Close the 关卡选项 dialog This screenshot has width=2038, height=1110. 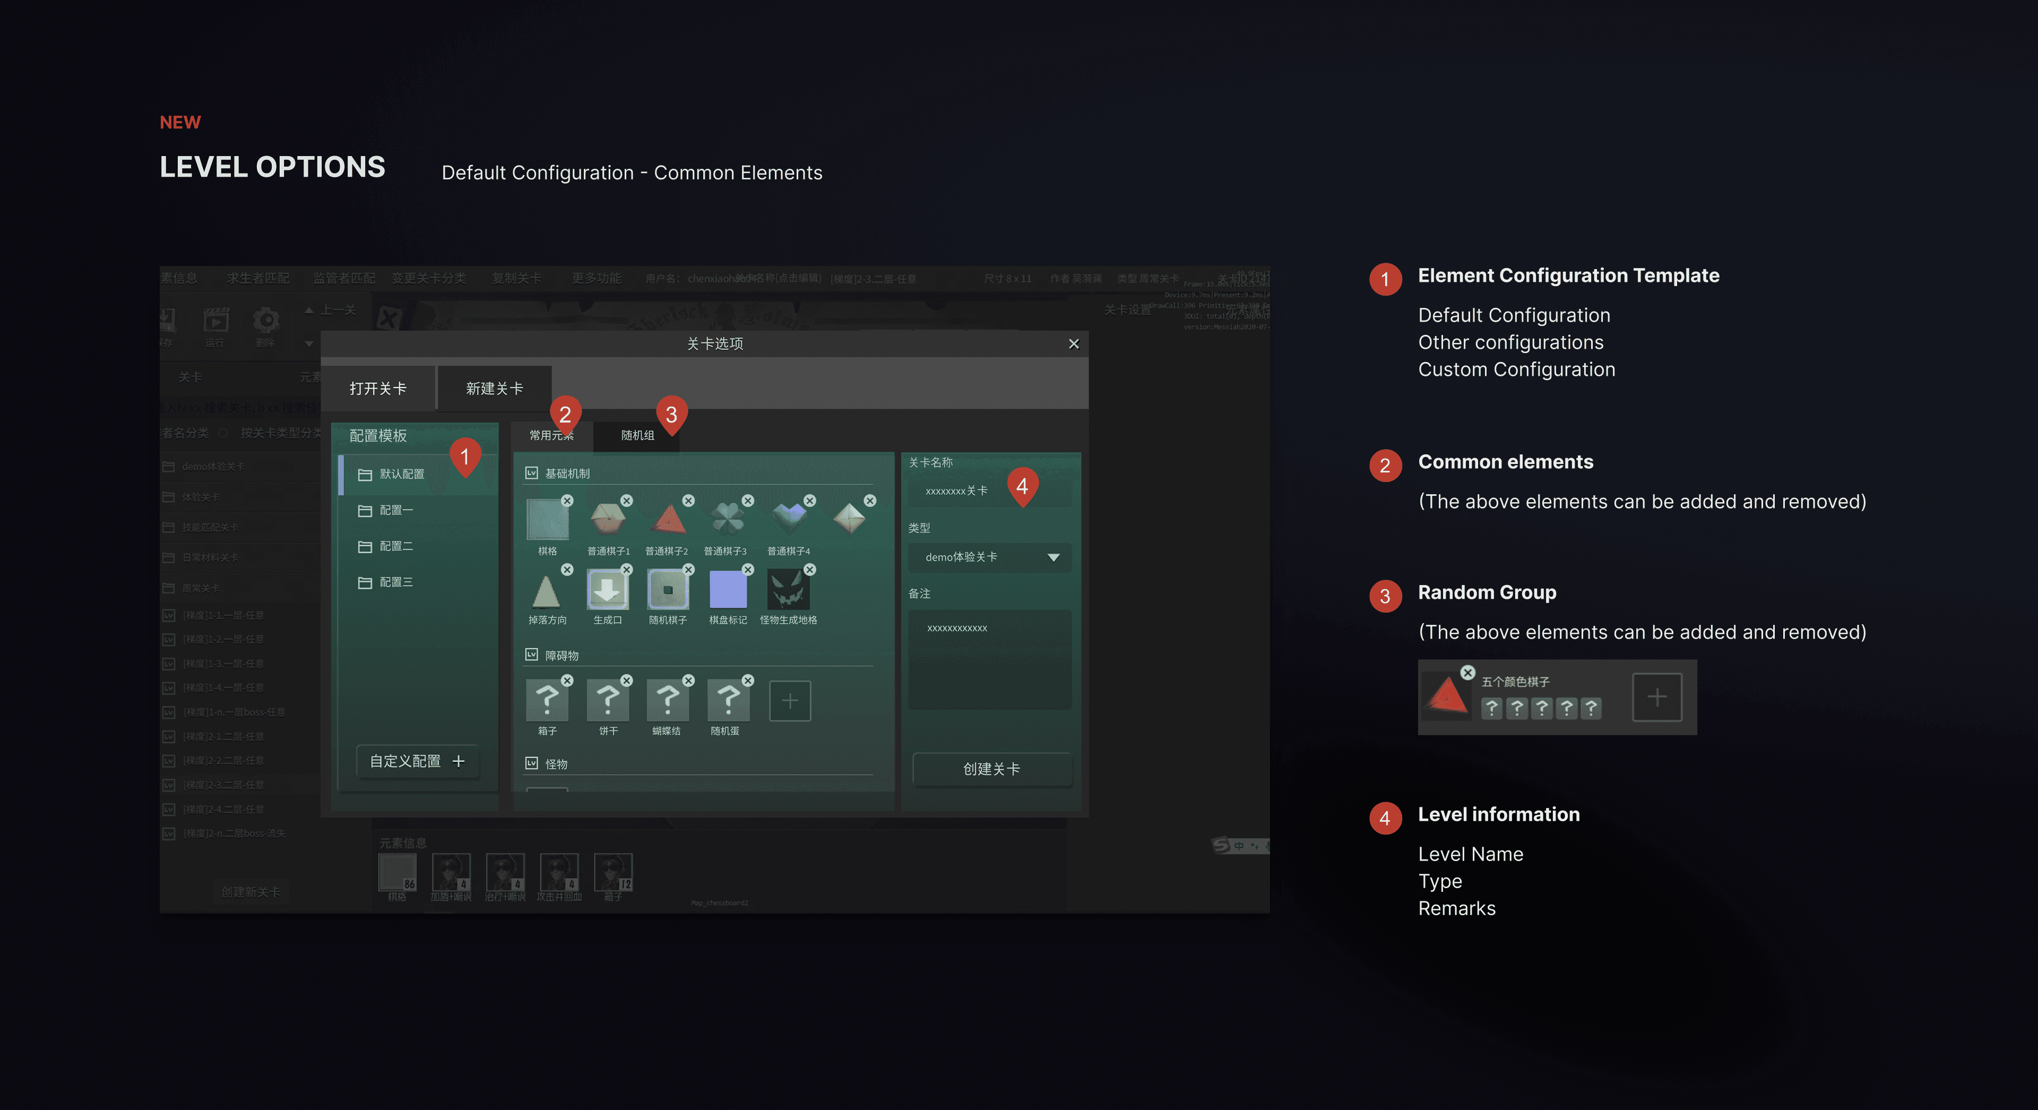pyautogui.click(x=1074, y=343)
